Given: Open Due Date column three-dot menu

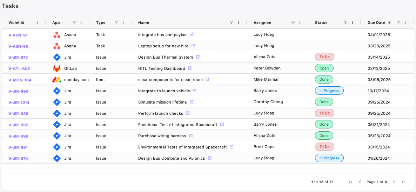Looking at the screenshot, I should click(x=405, y=22).
